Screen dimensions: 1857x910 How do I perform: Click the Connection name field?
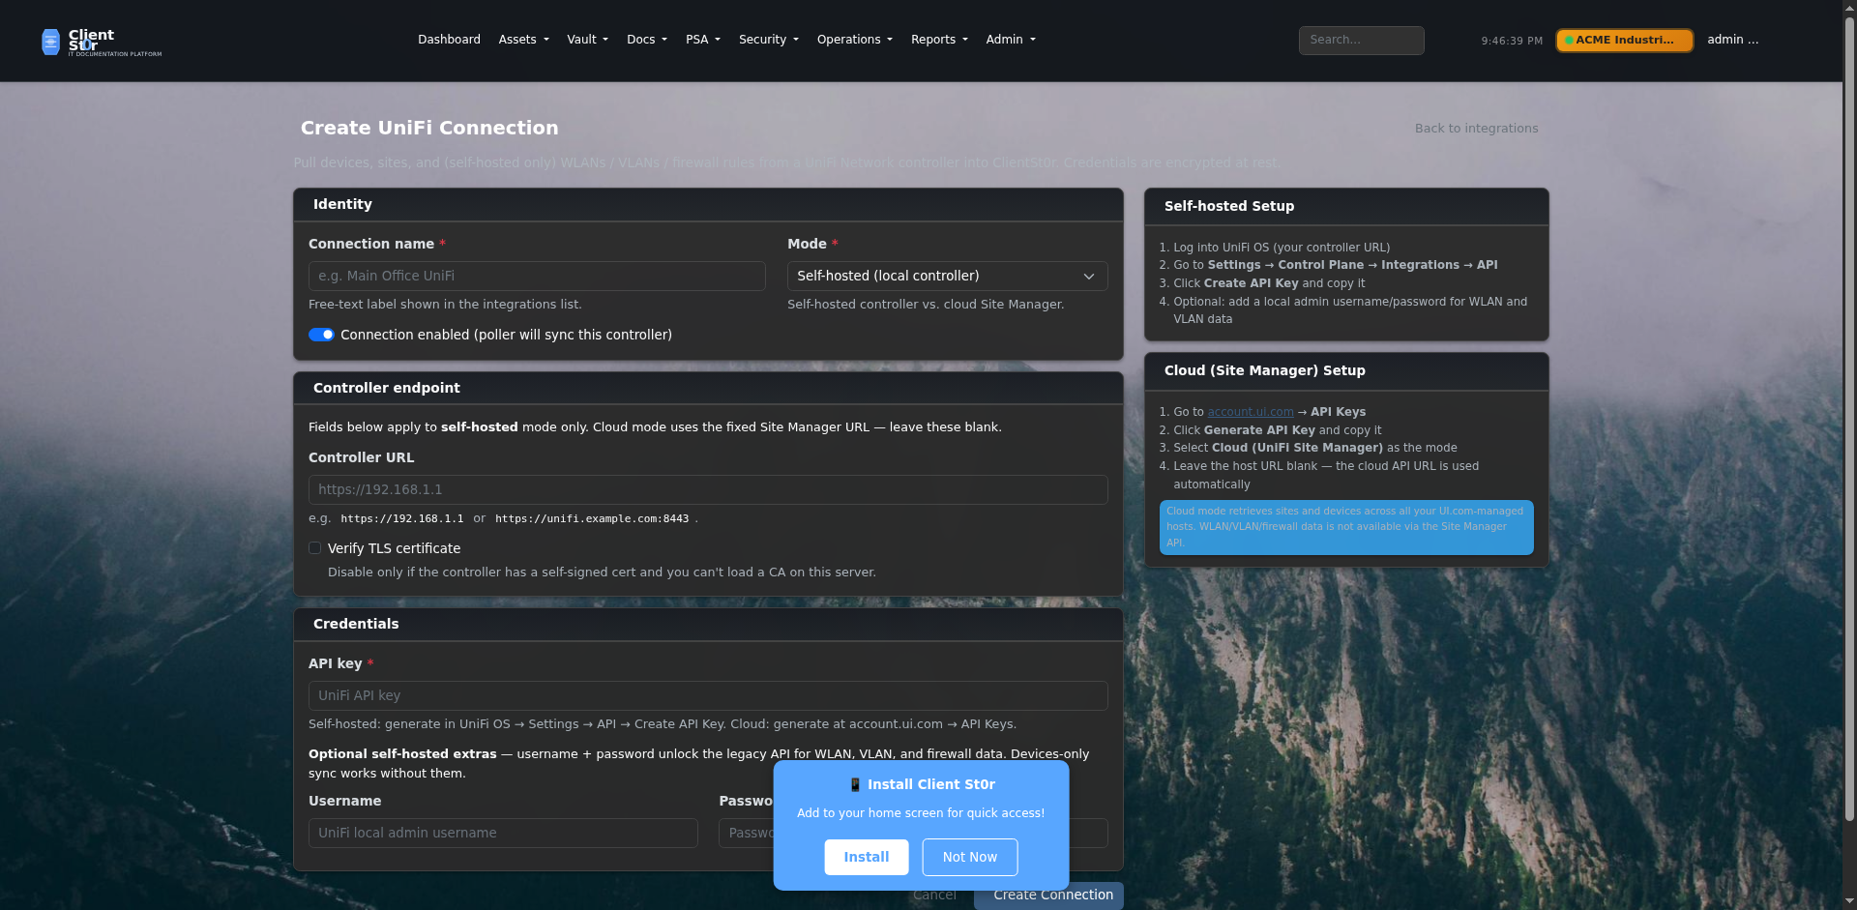tap(537, 276)
